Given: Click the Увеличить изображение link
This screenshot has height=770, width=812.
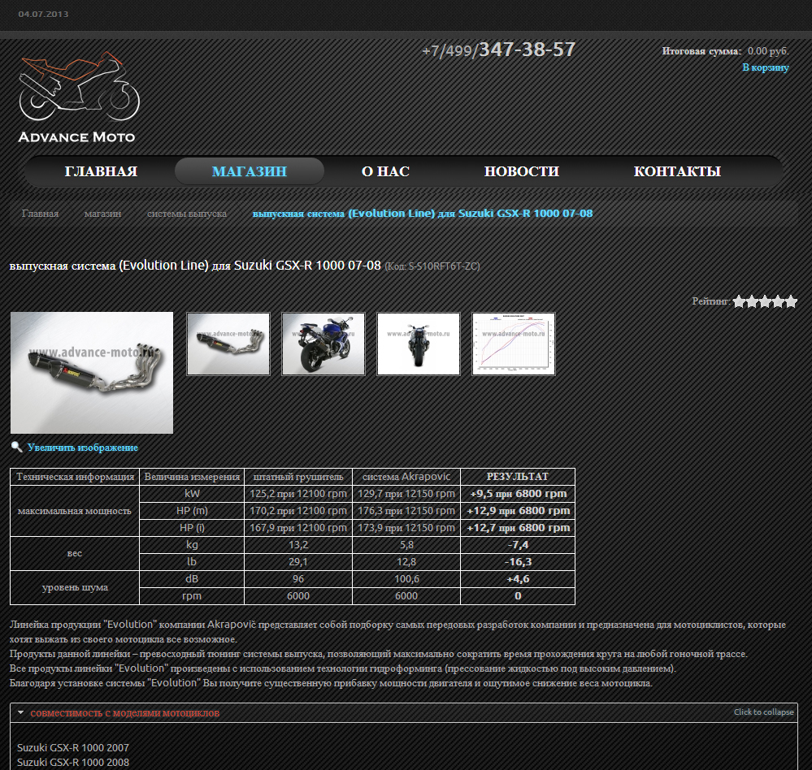Looking at the screenshot, I should 83,448.
